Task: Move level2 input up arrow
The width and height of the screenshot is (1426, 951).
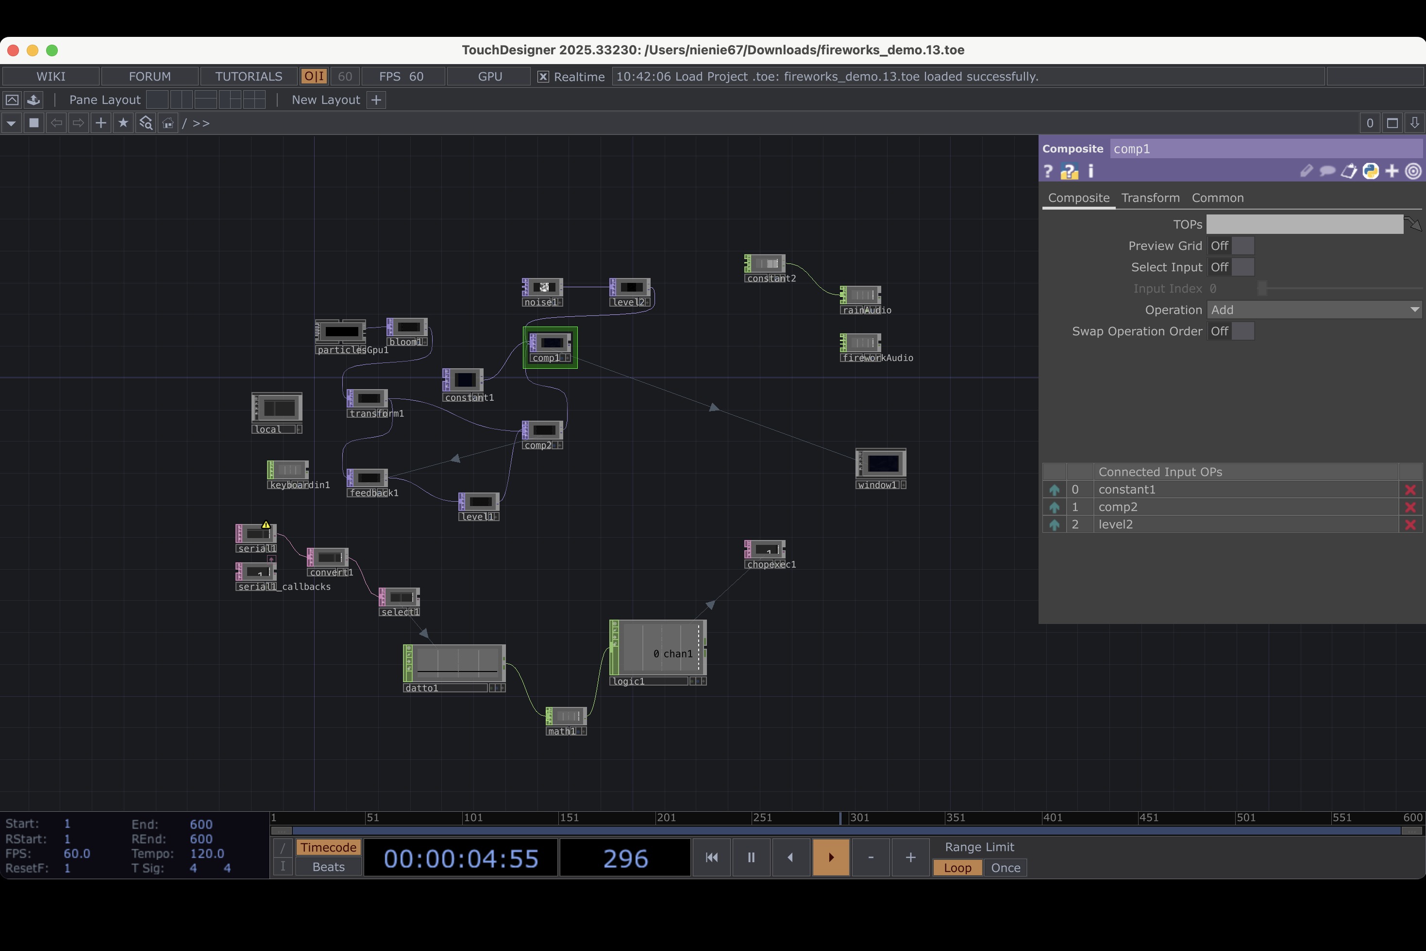Action: coord(1054,525)
